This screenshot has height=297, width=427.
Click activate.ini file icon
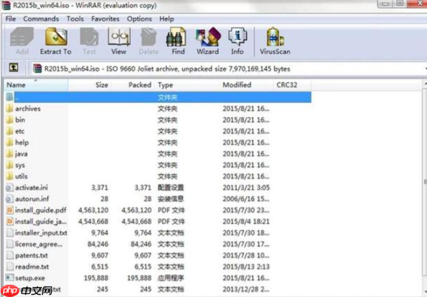10,188
